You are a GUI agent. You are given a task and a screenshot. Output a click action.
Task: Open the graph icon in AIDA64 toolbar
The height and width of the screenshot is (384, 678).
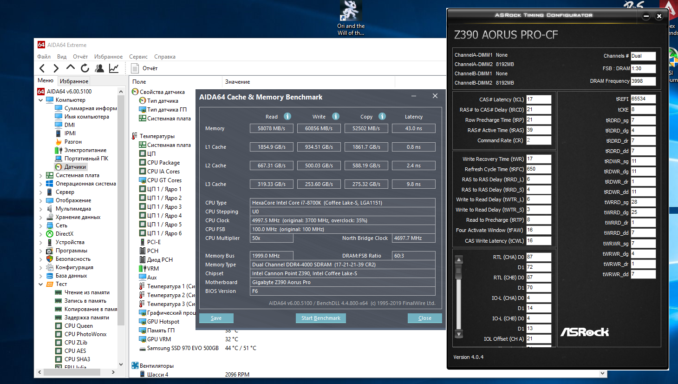point(114,68)
